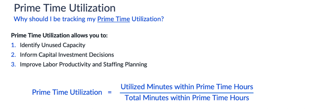Image resolution: width=311 pixels, height=109 pixels.
Task: Click "Prime Time Utilization" left of equals sign
Action: tap(67, 92)
